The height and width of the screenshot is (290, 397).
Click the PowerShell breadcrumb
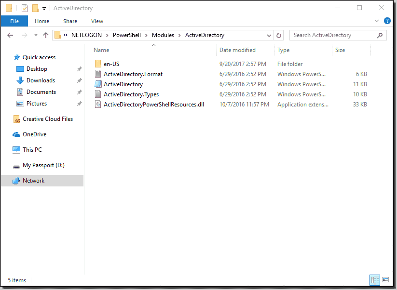(127, 35)
